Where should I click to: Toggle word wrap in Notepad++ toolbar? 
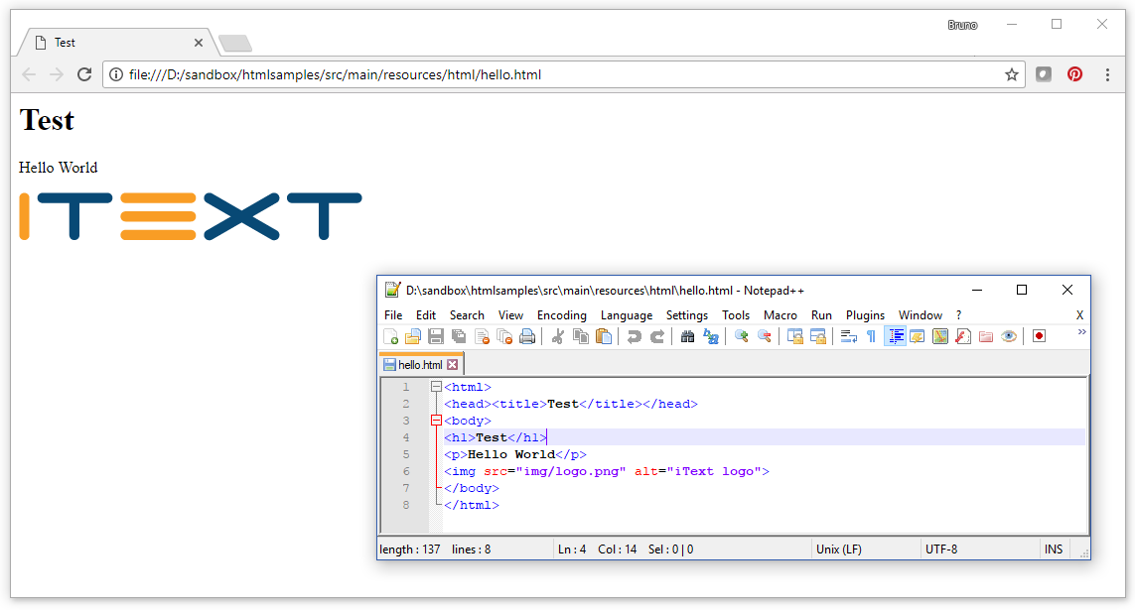(848, 337)
